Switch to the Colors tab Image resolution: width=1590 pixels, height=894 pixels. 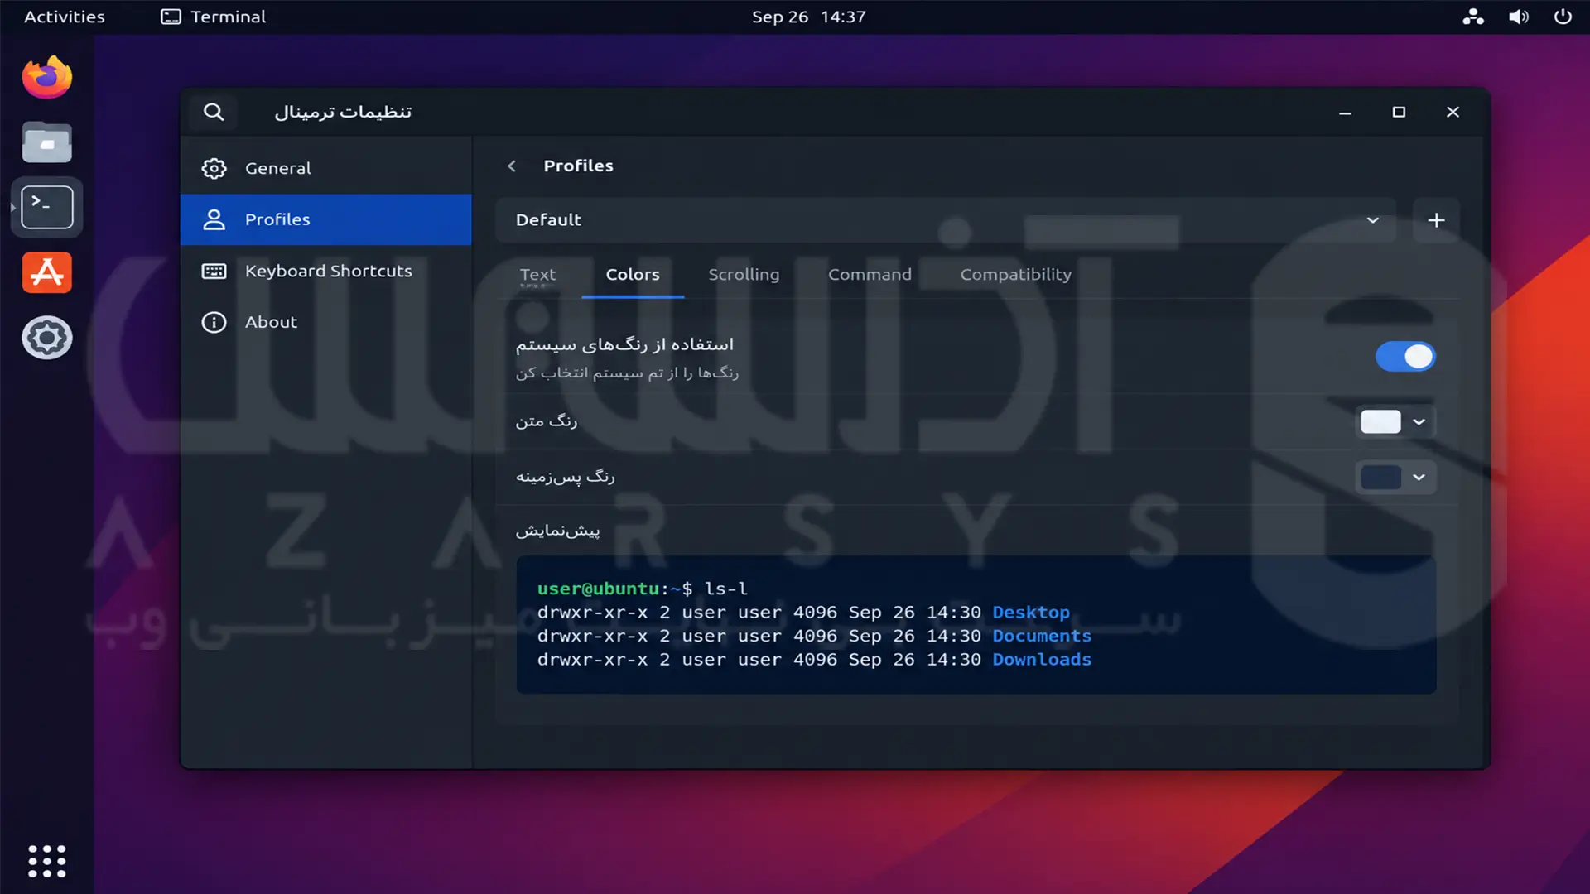point(633,275)
